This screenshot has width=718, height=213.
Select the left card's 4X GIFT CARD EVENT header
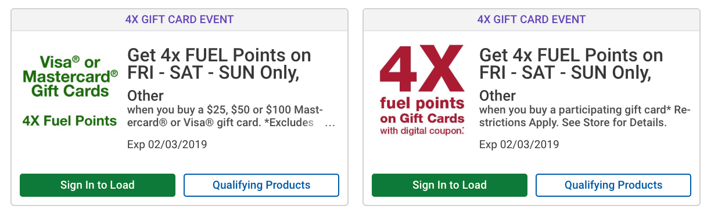[x=179, y=19]
